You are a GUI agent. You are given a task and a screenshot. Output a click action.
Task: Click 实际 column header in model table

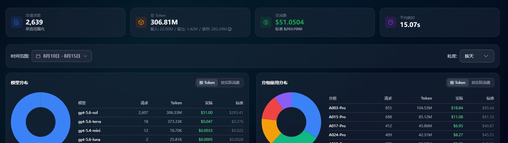pos(209,103)
